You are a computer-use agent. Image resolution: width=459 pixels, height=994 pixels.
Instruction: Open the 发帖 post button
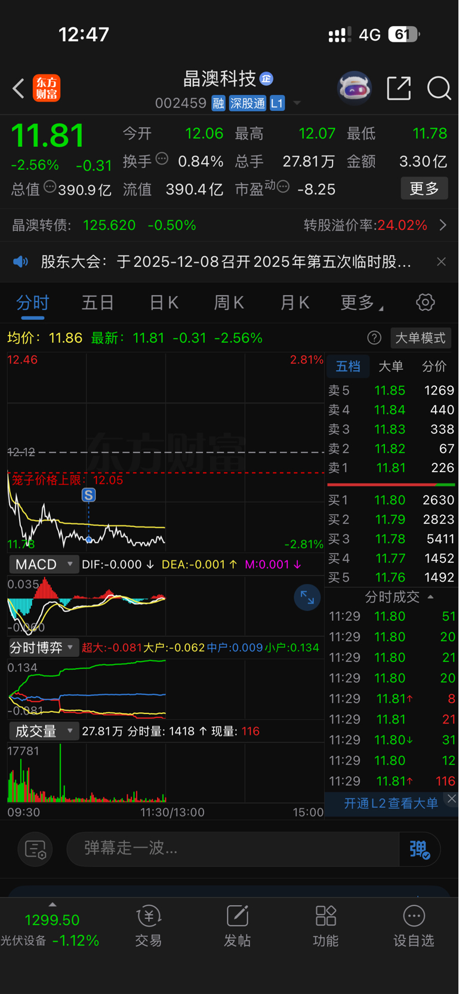click(237, 927)
